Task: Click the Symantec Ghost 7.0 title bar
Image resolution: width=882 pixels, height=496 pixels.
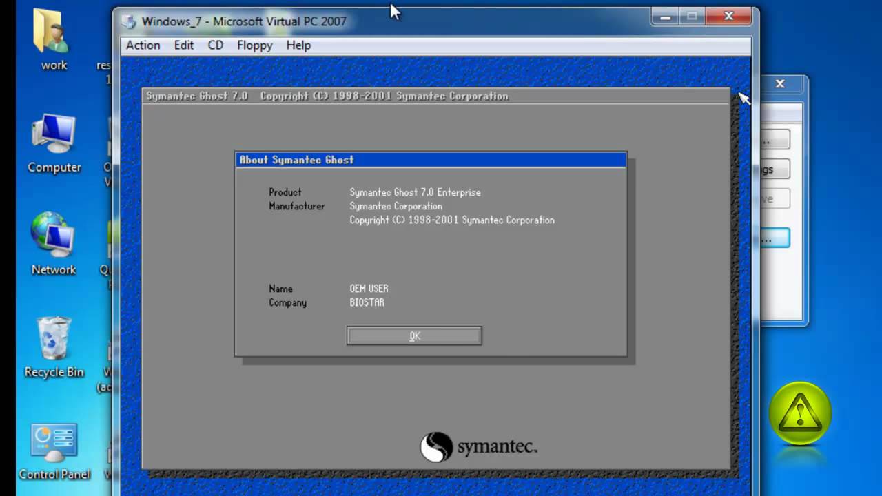Action: pos(435,96)
